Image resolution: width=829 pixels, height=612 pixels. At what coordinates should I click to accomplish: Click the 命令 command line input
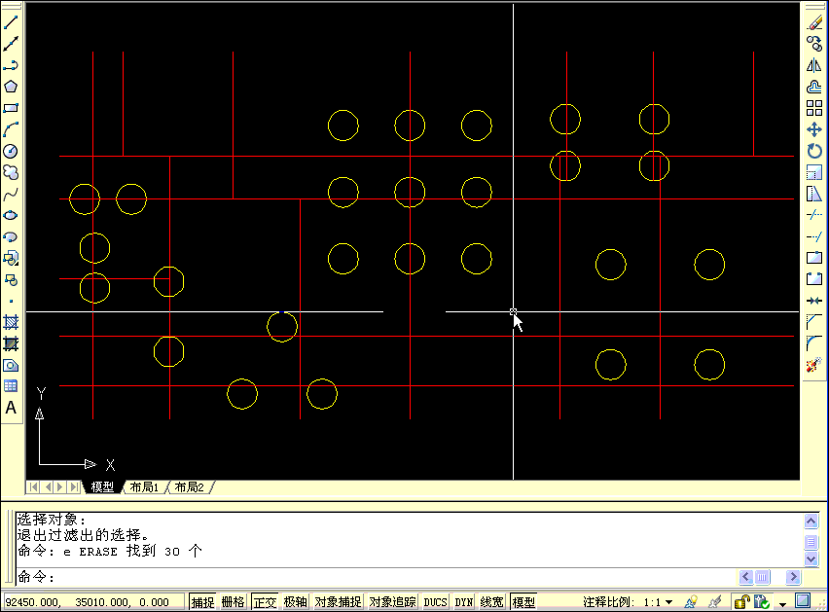[376, 577]
